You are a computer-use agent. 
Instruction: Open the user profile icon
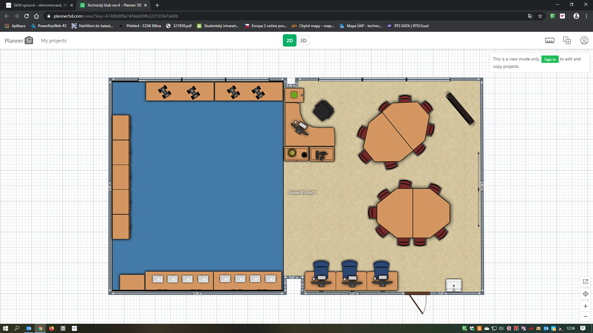[x=584, y=41]
